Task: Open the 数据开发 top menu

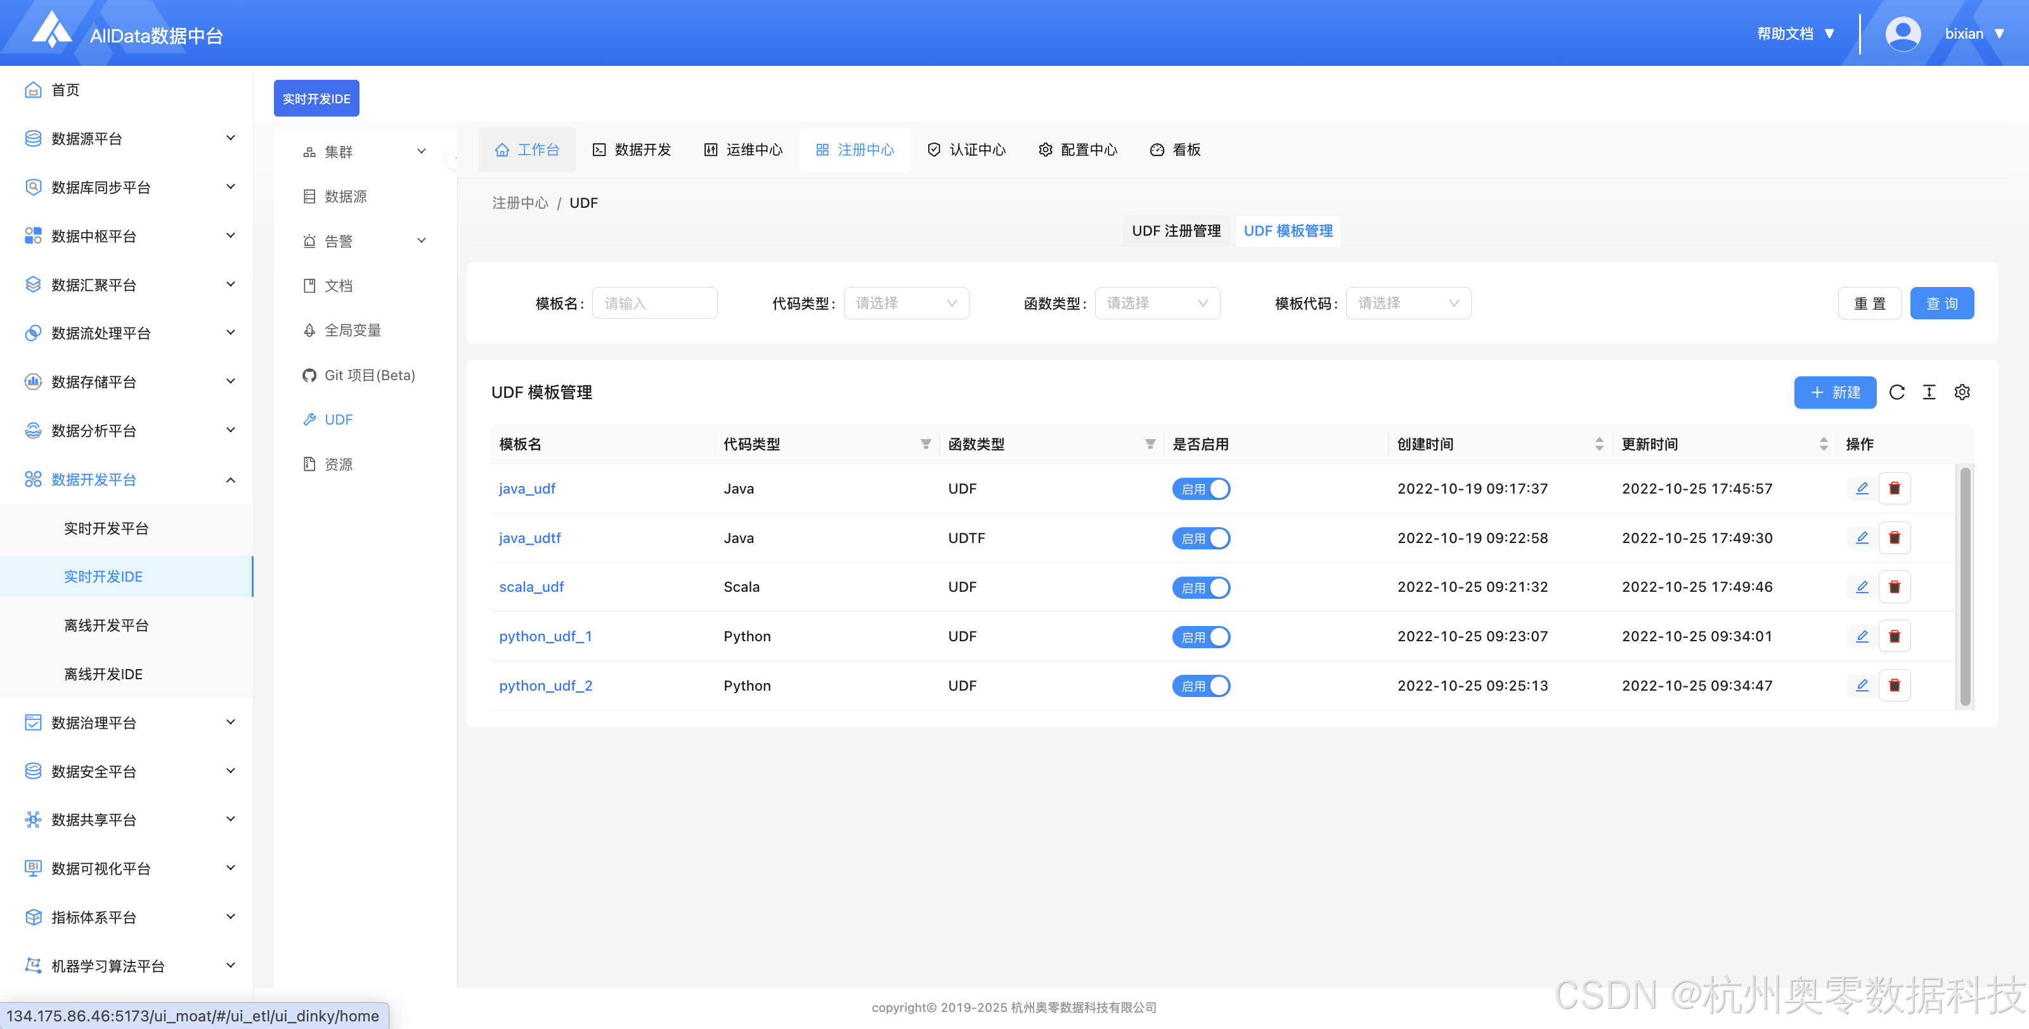Action: (x=632, y=150)
